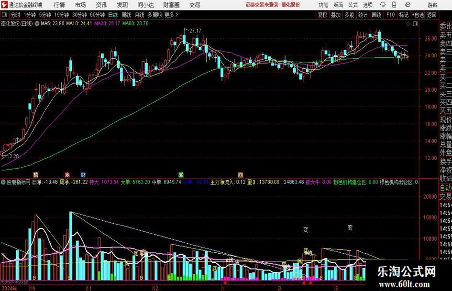Click the +自选 add to watchlist button
The image size is (452, 291).
(418, 15)
